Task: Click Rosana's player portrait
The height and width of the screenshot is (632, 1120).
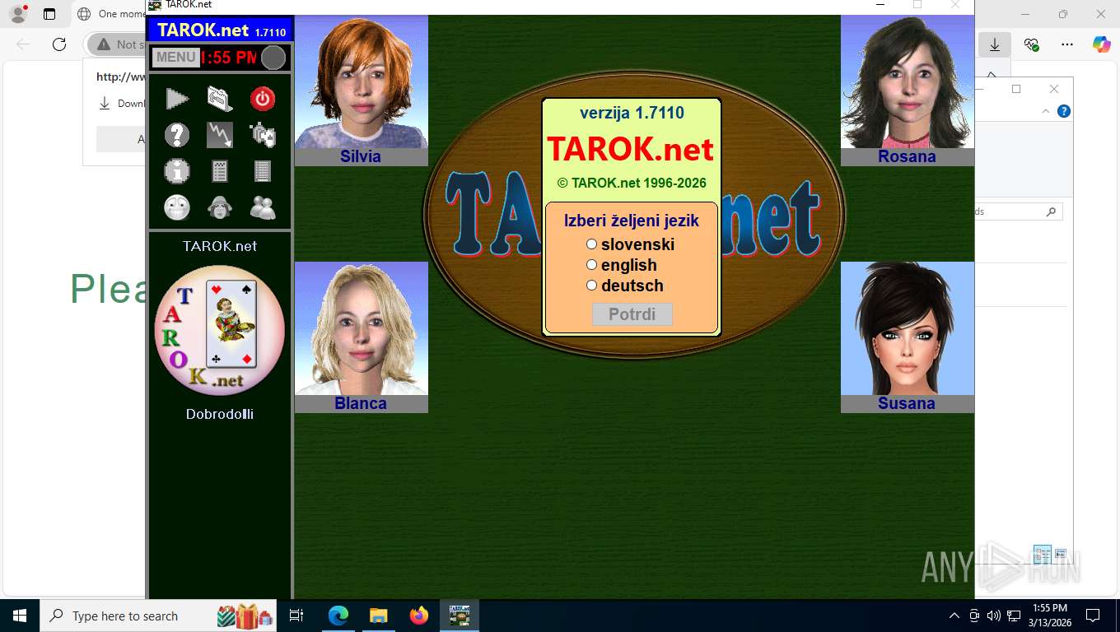Action: [x=908, y=81]
